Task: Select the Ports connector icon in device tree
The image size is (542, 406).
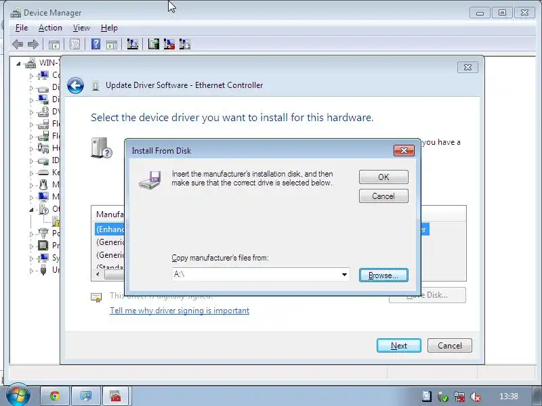Action: (43, 233)
